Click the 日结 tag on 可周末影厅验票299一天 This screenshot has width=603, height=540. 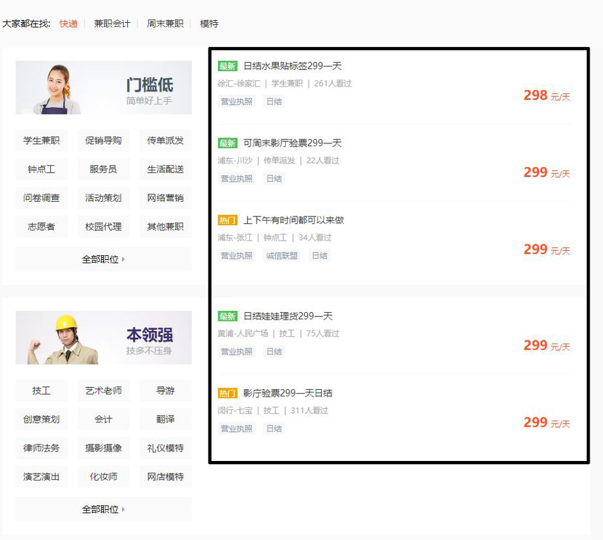(273, 178)
